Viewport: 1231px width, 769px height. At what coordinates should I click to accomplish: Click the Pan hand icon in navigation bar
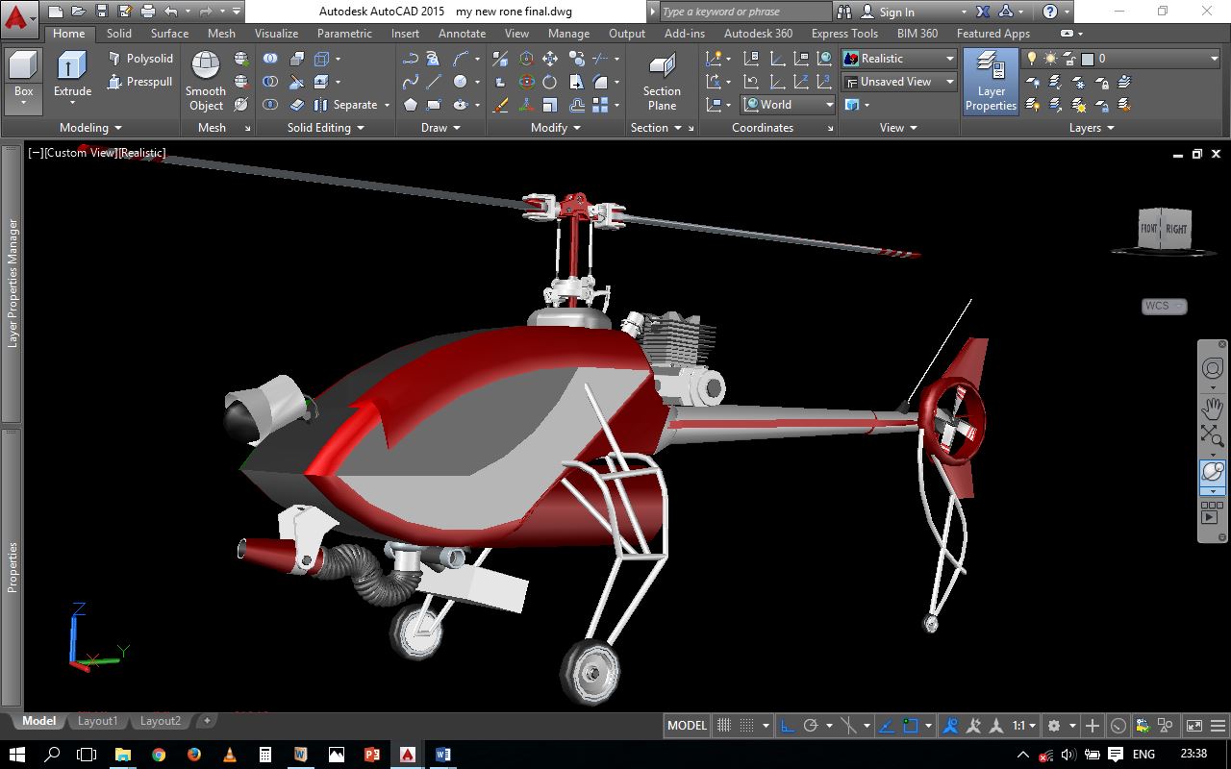1212,407
